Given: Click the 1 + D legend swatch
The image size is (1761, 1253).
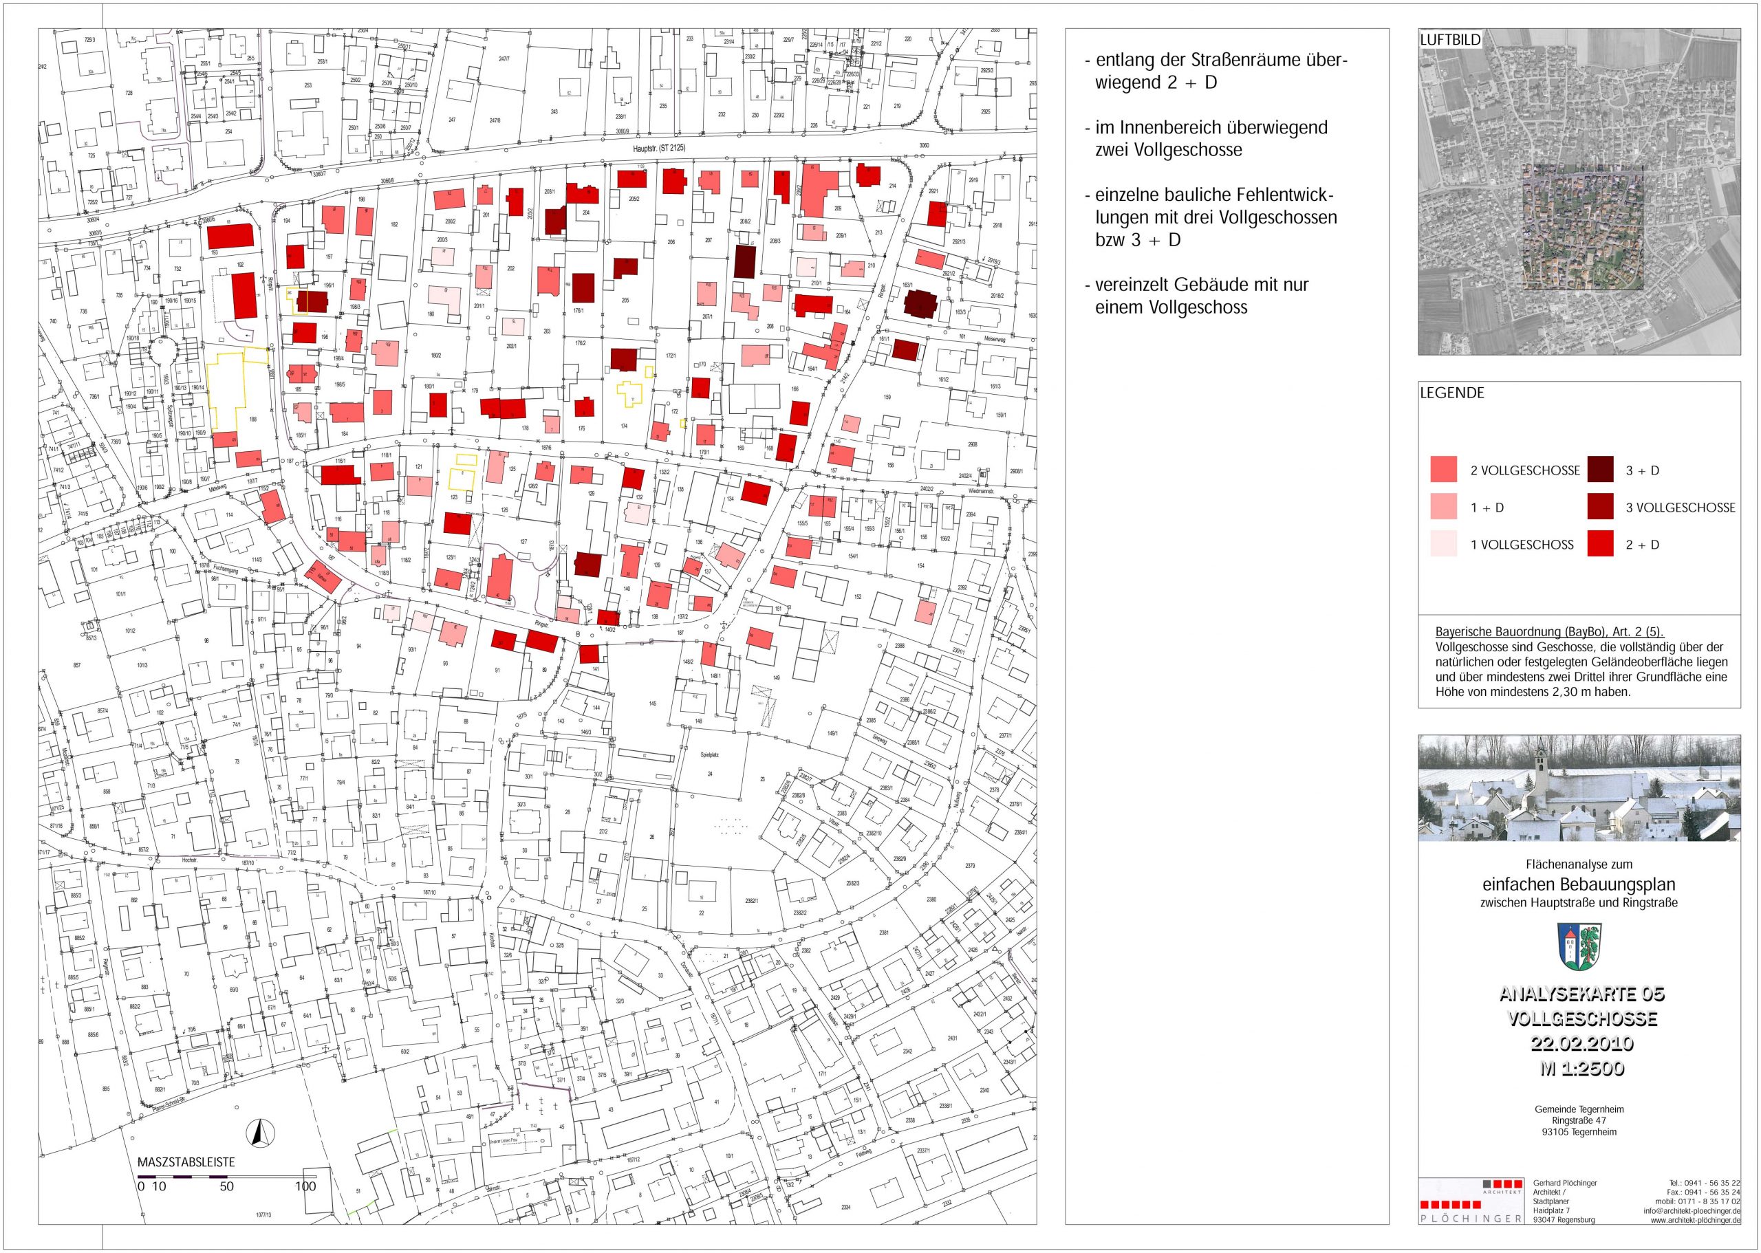Looking at the screenshot, I should [x=1444, y=506].
